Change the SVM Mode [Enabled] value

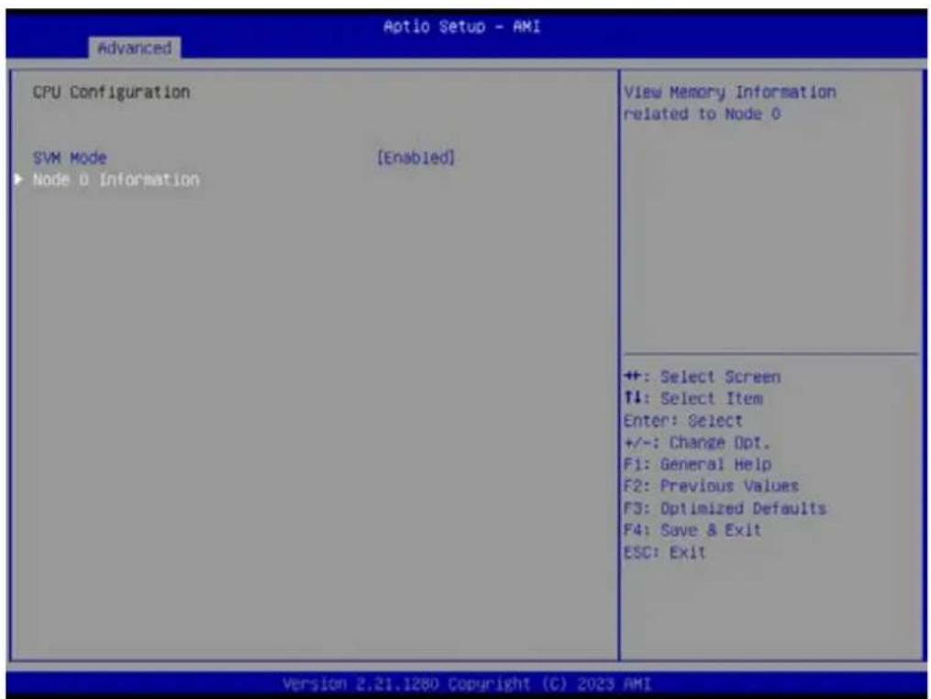coord(416,158)
